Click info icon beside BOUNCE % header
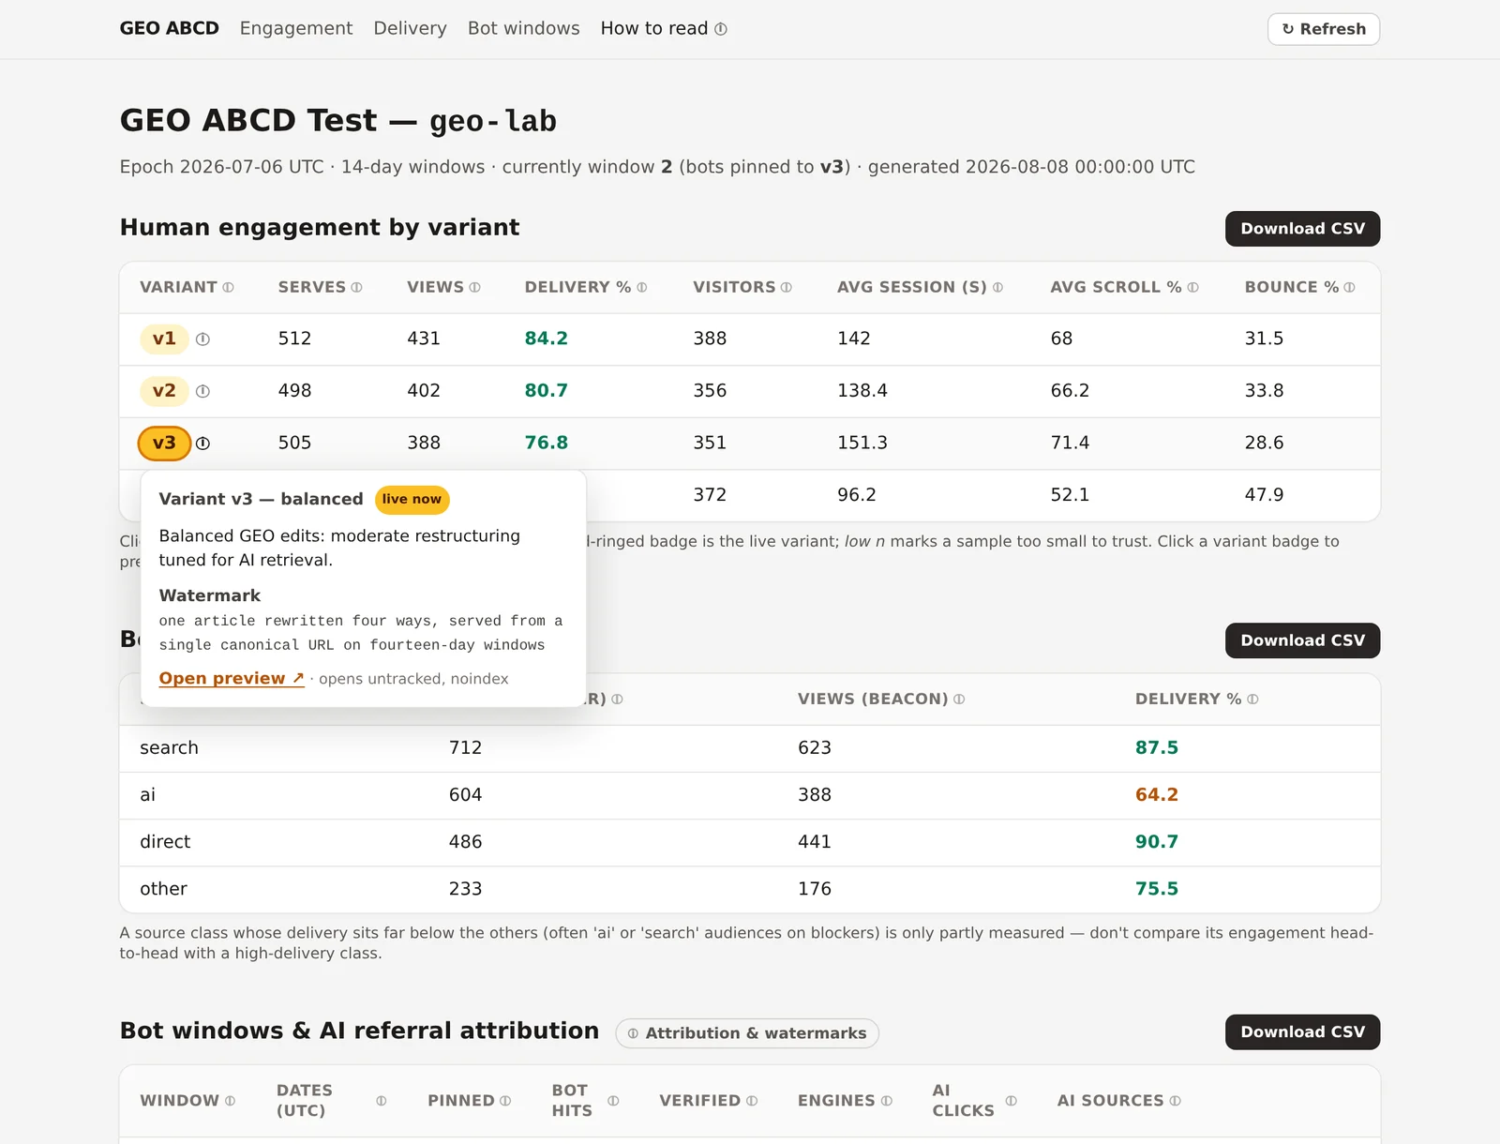 click(x=1349, y=288)
